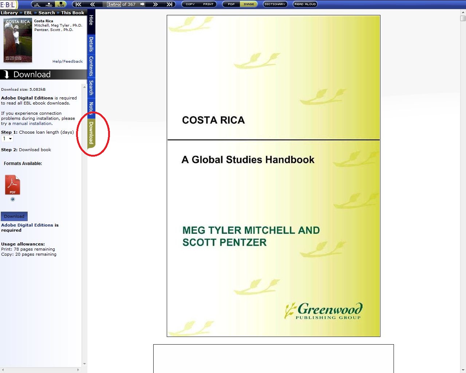
Task: Open the DICTIONARY tool
Action: coord(275,4)
